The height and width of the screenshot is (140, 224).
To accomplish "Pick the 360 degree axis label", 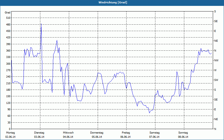I will coord(8,51).
